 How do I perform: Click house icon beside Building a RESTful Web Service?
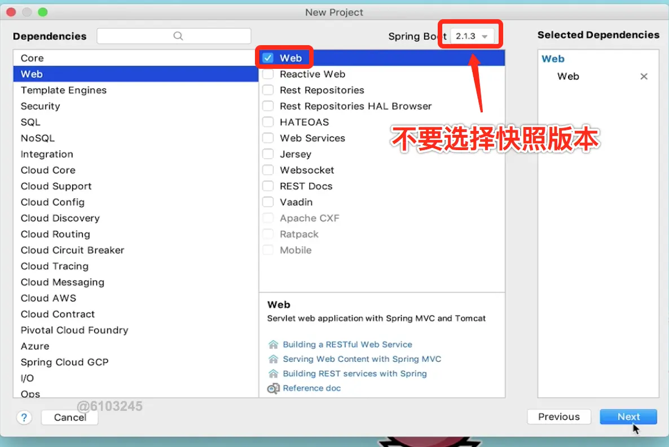pos(273,344)
